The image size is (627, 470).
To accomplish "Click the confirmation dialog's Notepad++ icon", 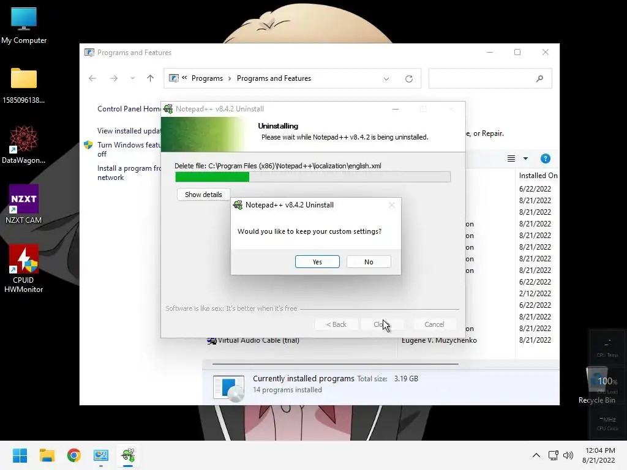I will click(238, 205).
